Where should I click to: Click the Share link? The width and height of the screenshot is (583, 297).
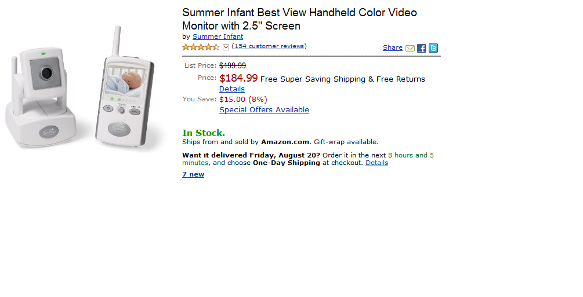click(x=393, y=47)
